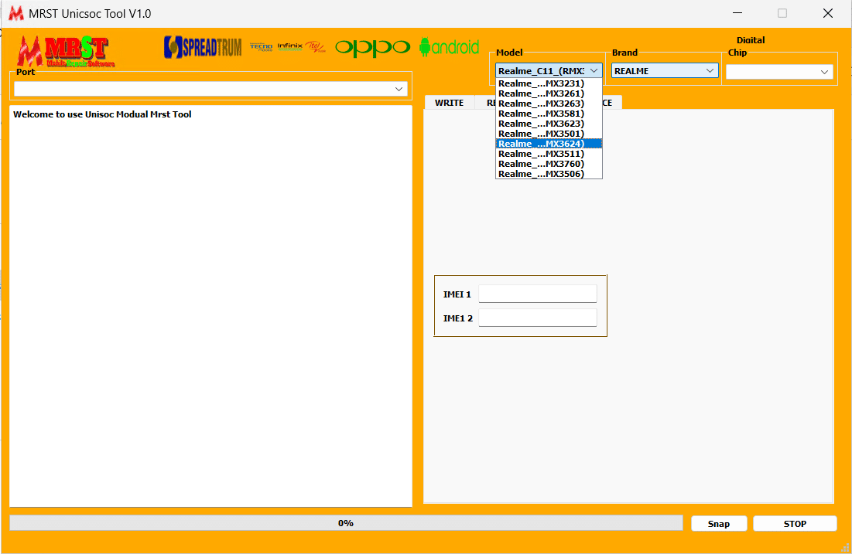Select the highlighted MX3624 model option

(548, 144)
